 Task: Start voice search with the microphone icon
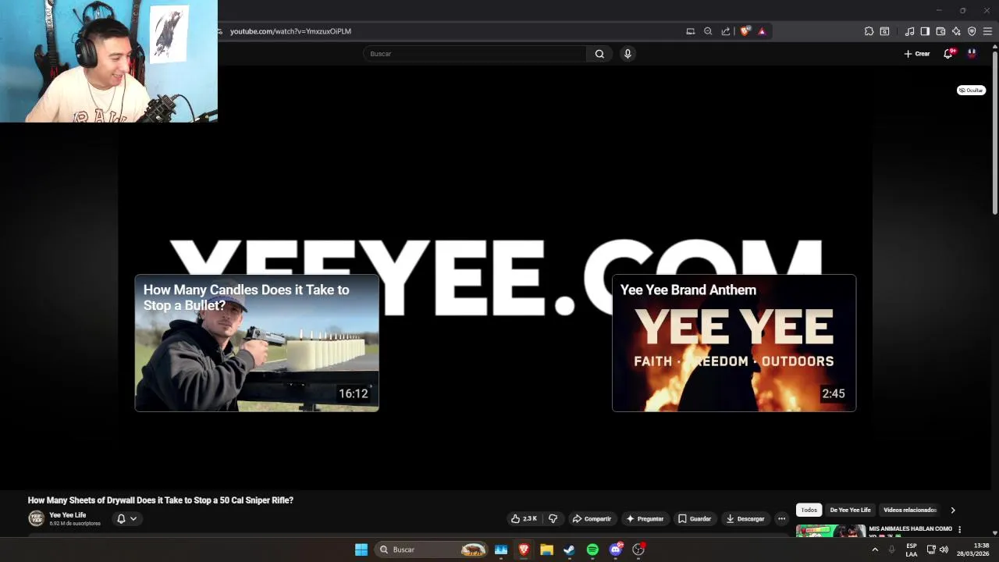(627, 54)
